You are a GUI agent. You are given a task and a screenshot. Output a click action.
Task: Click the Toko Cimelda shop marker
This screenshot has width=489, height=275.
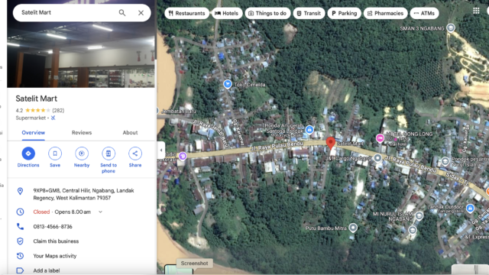tap(228, 84)
